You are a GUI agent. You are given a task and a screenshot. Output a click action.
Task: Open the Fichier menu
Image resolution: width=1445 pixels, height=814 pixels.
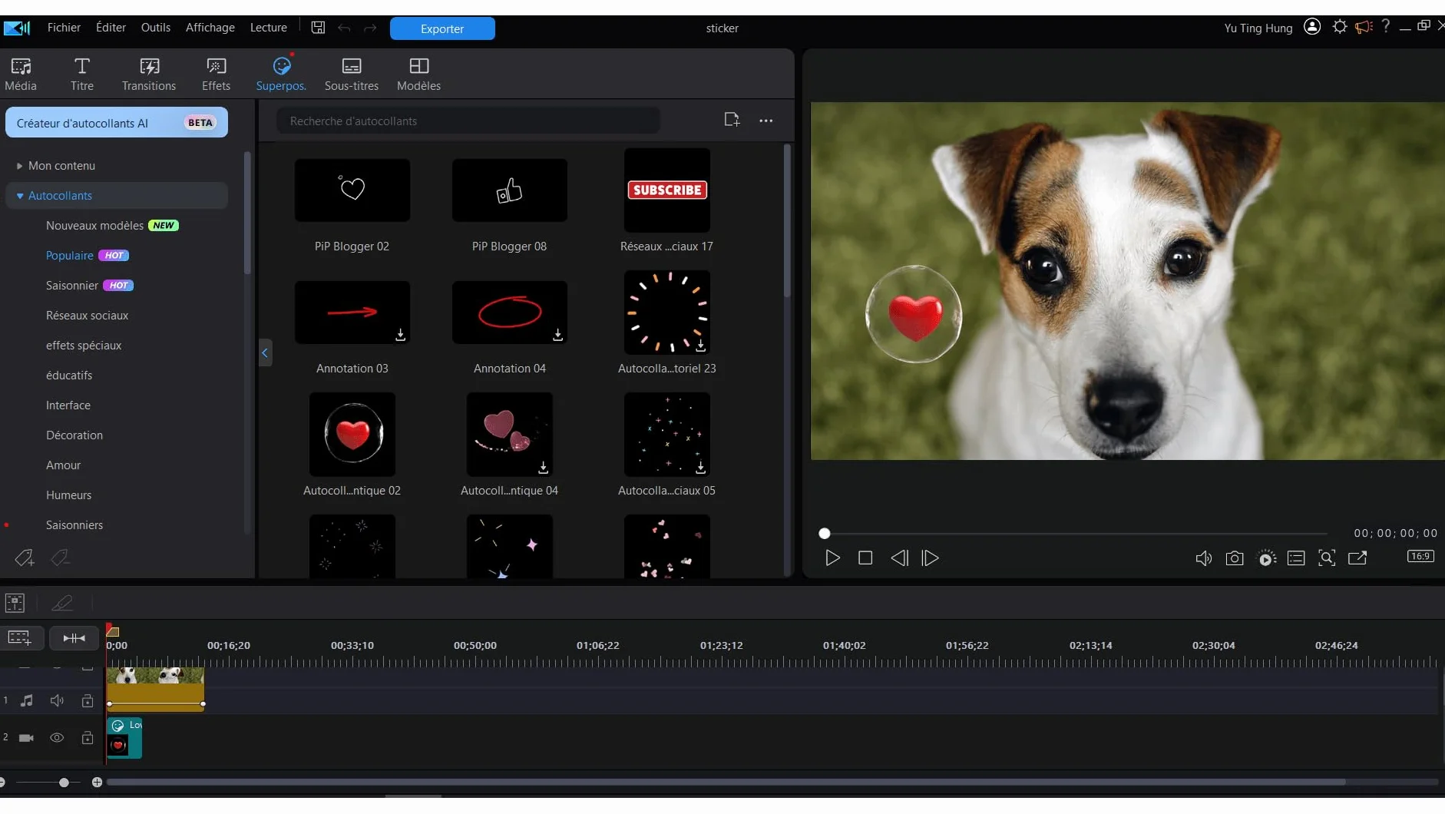64,28
